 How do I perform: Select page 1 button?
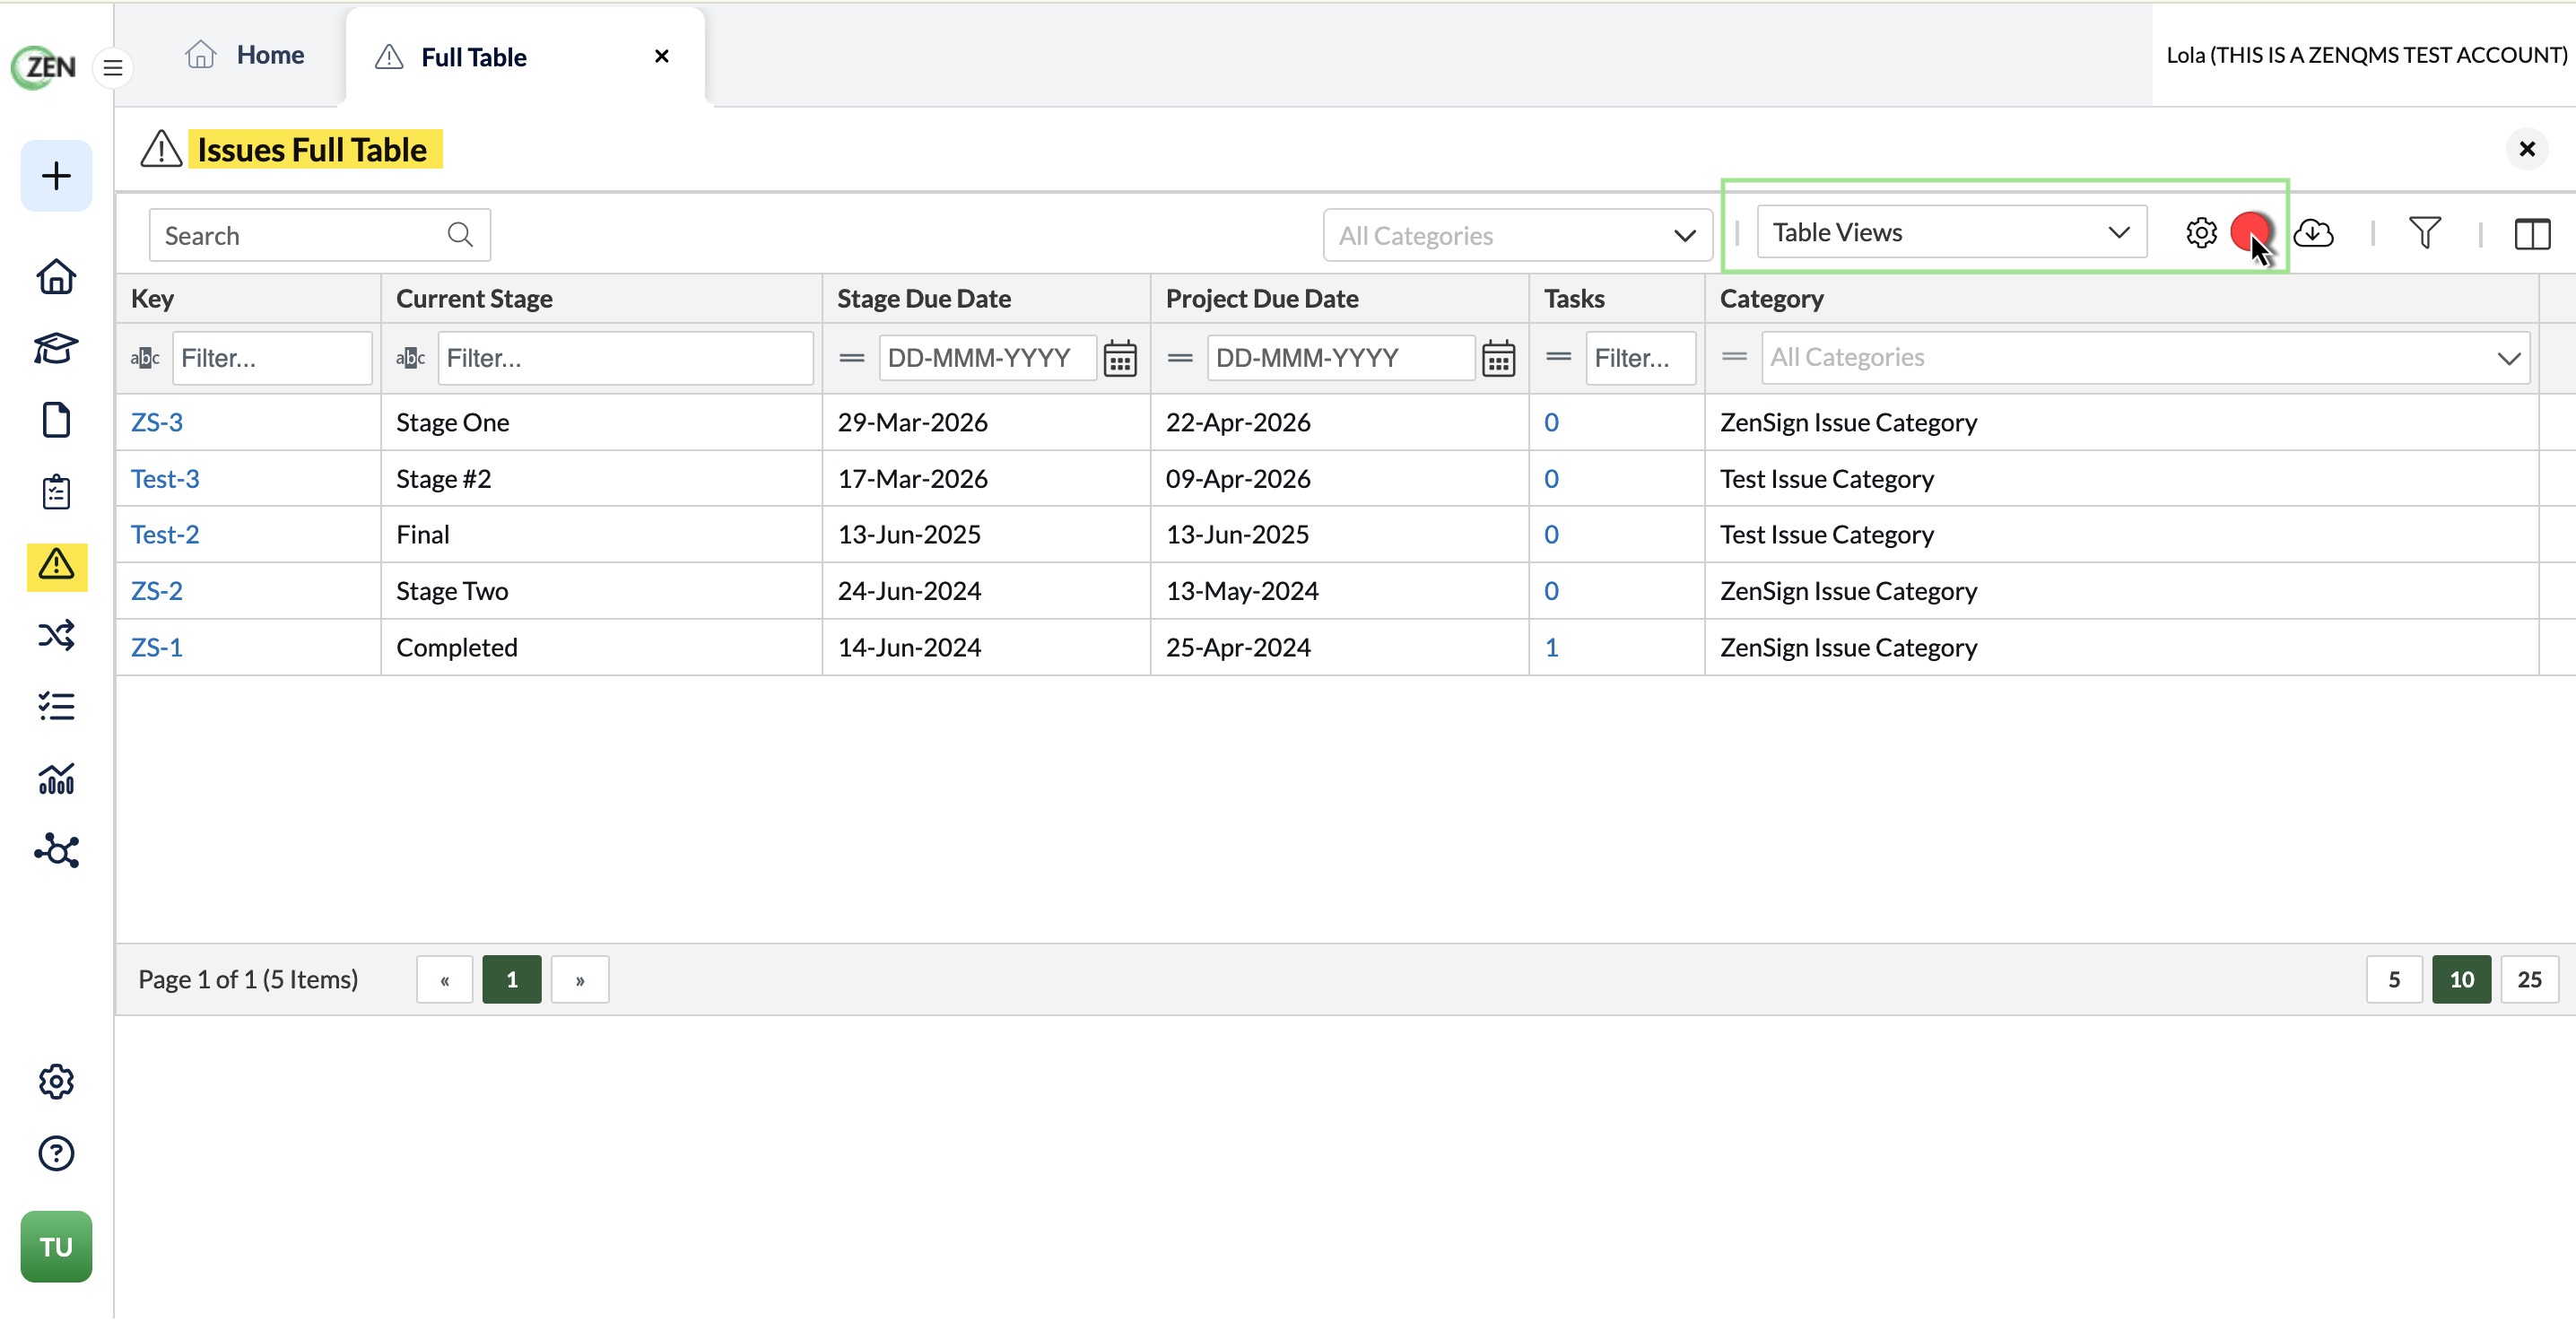tap(512, 980)
